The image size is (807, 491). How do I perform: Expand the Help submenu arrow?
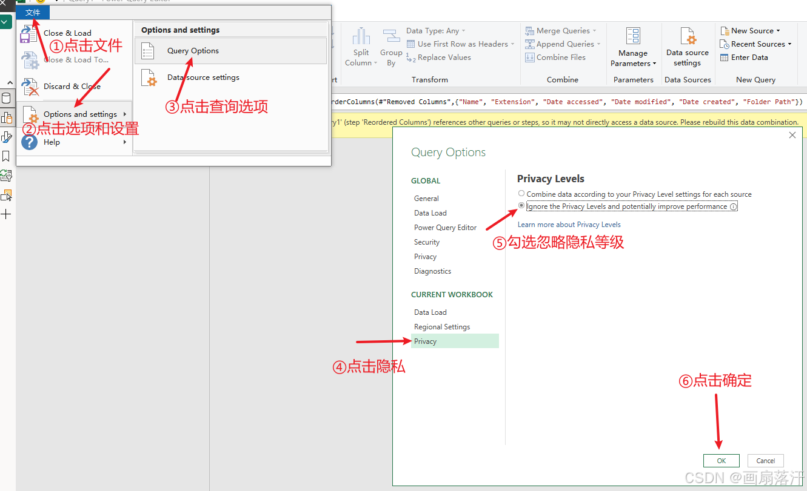[x=125, y=142]
